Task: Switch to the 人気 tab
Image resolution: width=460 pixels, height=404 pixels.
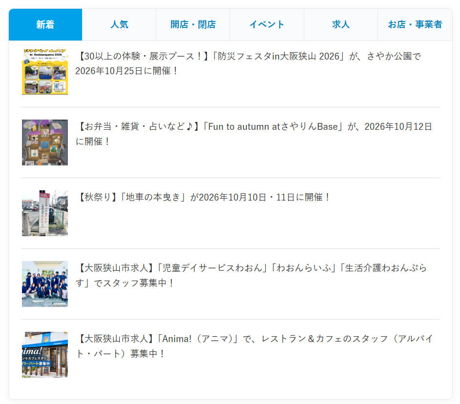Action: point(119,24)
